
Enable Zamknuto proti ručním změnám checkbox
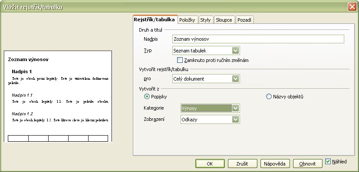coord(180,60)
